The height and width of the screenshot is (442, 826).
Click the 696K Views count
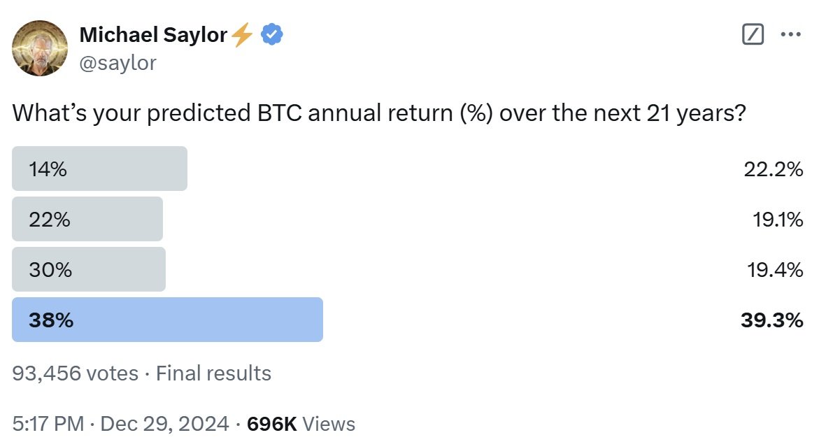(301, 424)
